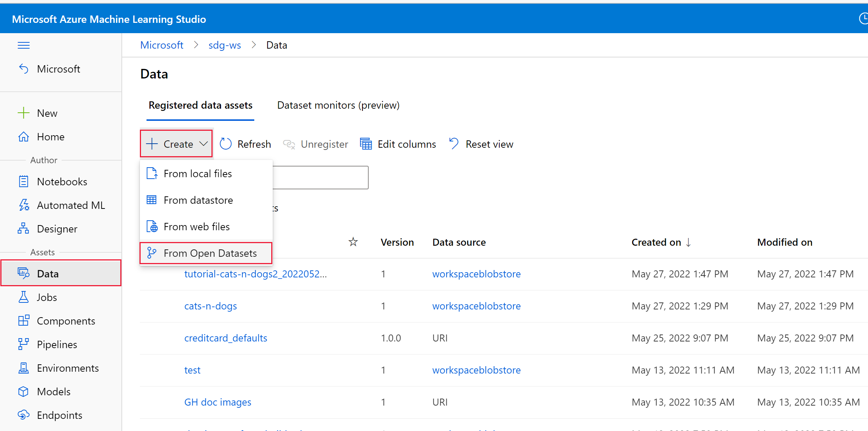Sort by Created on column arrow
This screenshot has width=868, height=431.
[x=688, y=242]
